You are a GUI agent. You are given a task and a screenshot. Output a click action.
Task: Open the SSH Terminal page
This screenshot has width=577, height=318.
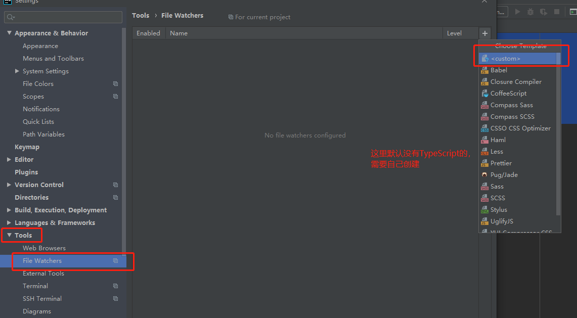coord(42,298)
